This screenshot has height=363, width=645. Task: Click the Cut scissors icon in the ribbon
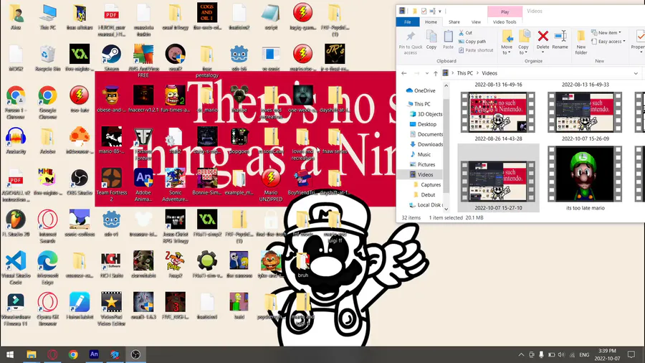(x=461, y=32)
